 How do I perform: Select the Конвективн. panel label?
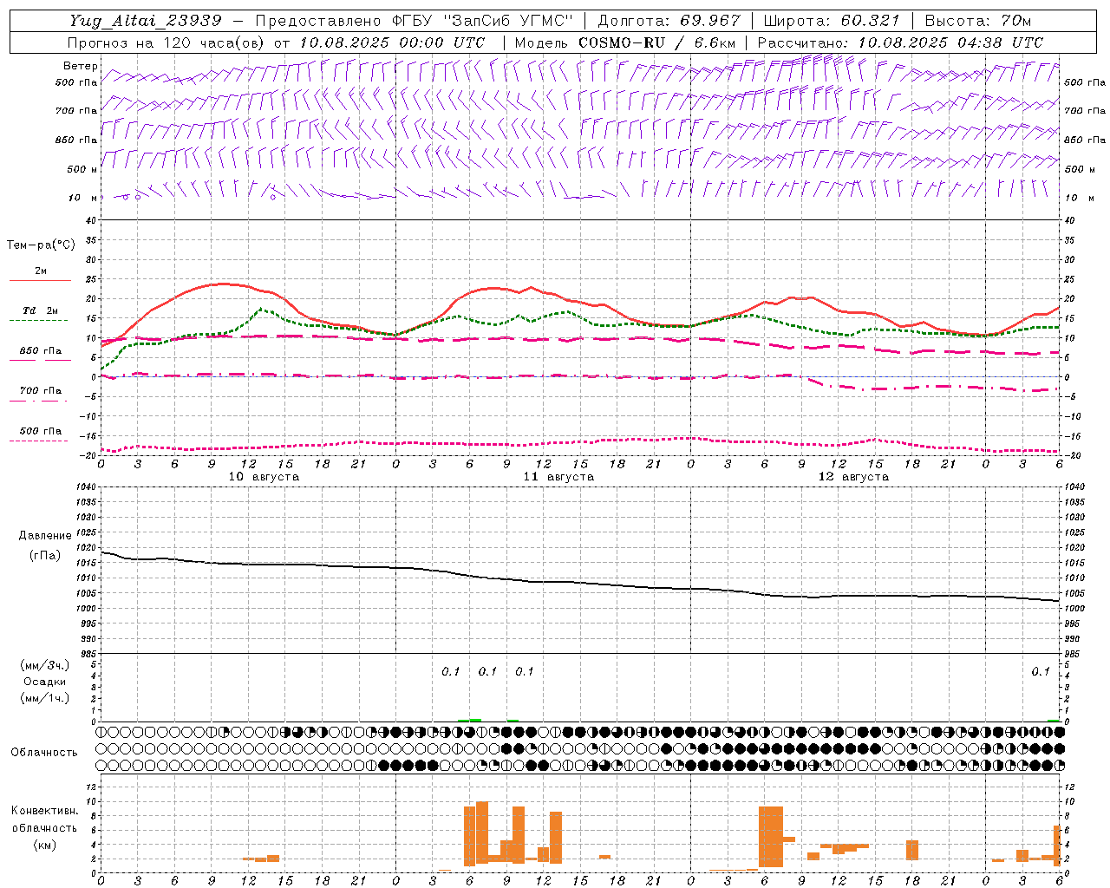45,811
